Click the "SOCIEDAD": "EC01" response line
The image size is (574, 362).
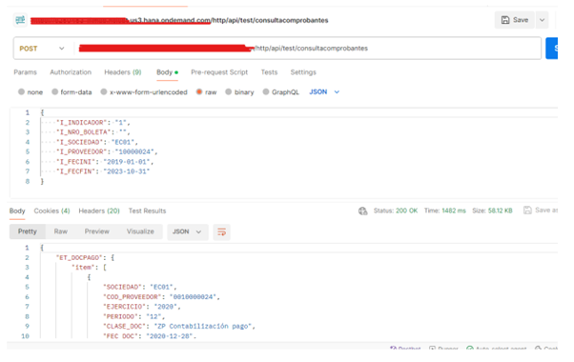140,287
